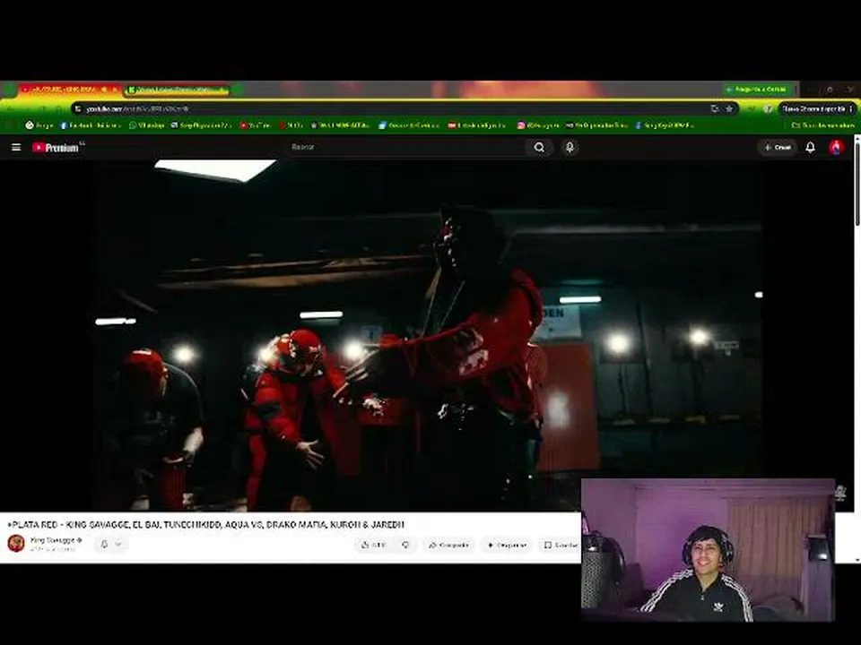Open the YouTube bookmark in bookmarks bar

(x=255, y=125)
